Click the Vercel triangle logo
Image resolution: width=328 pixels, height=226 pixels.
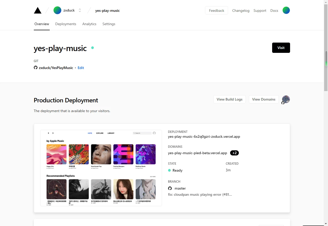tap(38, 11)
